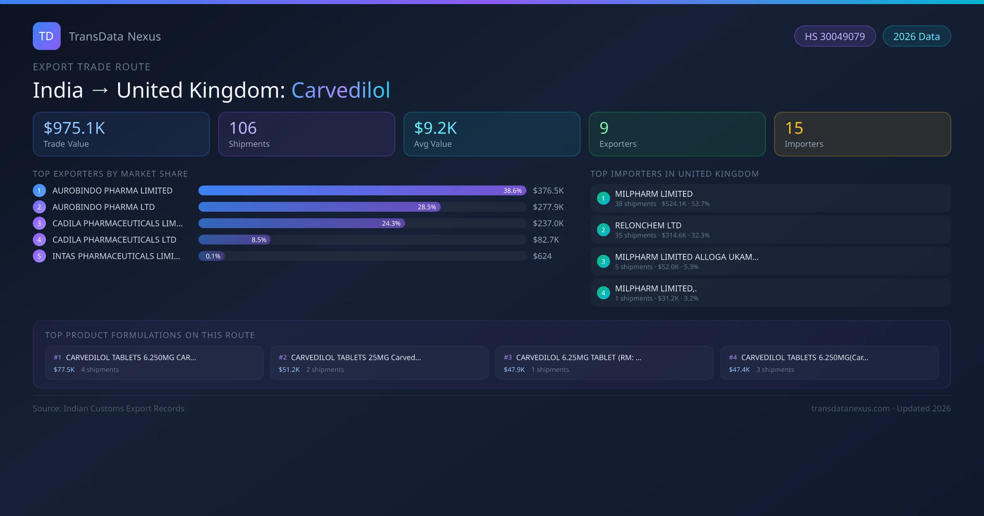The height and width of the screenshot is (516, 984).
Task: Switch to the Importers stat card
Action: pos(862,134)
